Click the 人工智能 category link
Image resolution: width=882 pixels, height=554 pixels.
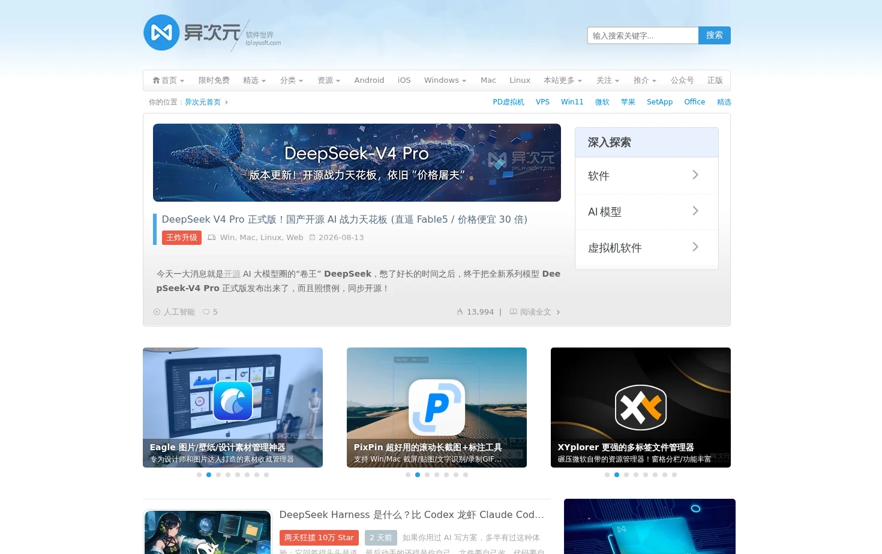click(179, 312)
